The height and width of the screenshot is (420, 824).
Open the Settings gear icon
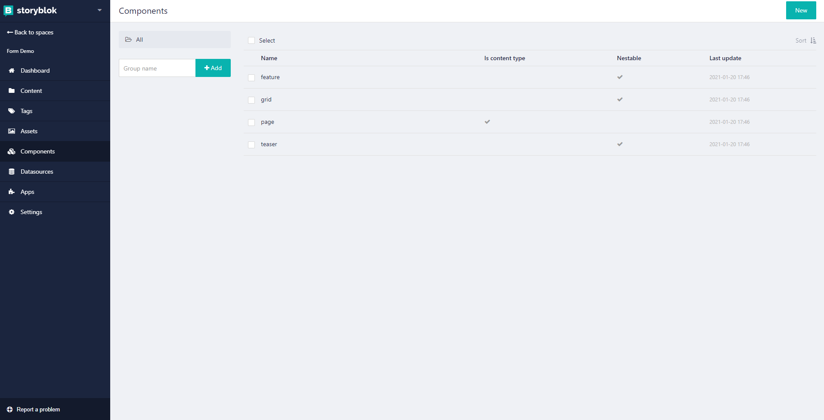pyautogui.click(x=12, y=212)
